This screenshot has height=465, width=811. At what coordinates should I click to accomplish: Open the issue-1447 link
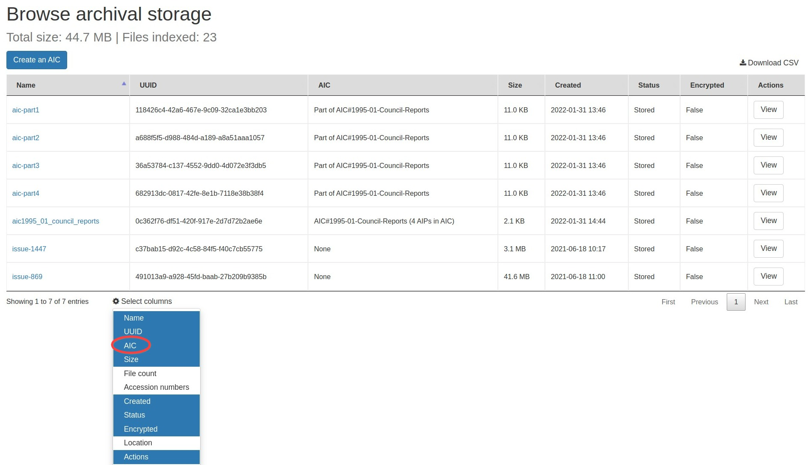[x=29, y=249]
